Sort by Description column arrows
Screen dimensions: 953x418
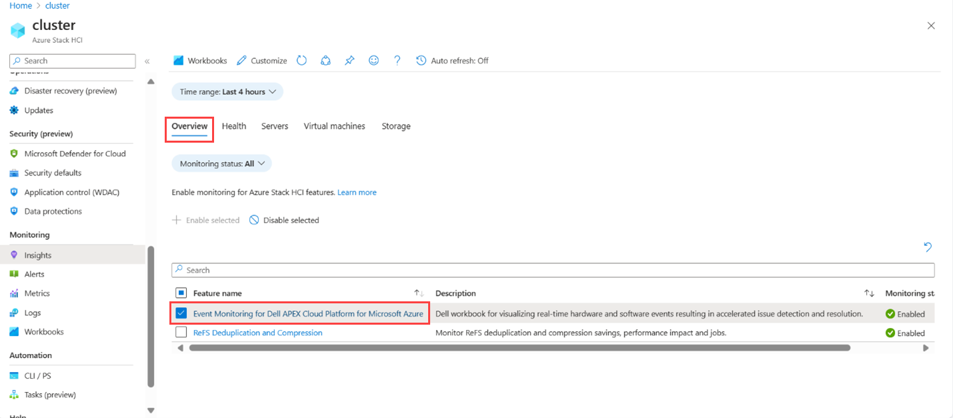coord(869,293)
